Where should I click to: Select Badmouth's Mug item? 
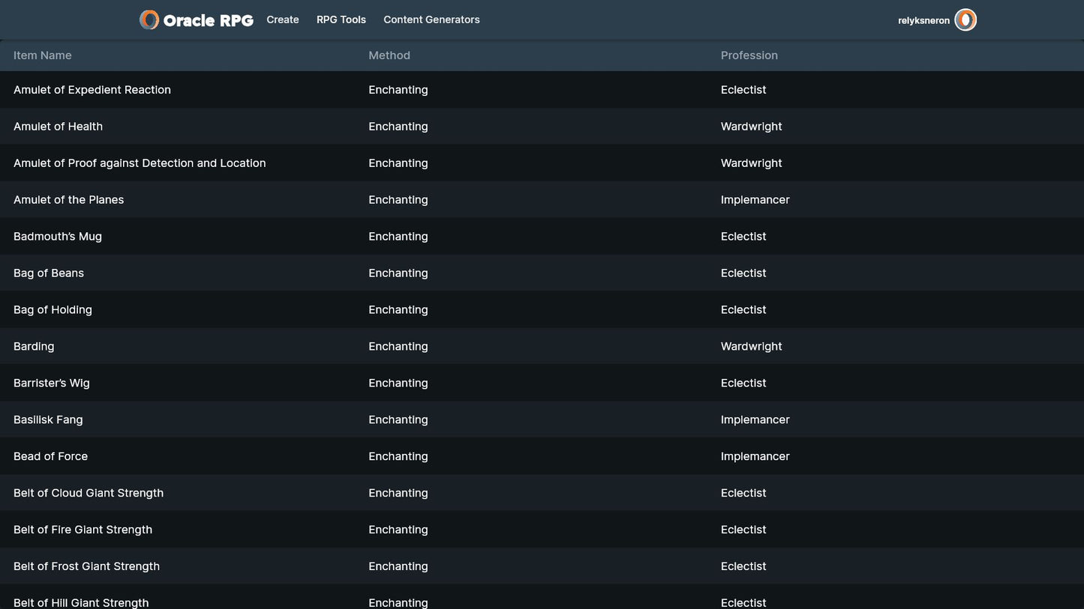click(x=58, y=237)
